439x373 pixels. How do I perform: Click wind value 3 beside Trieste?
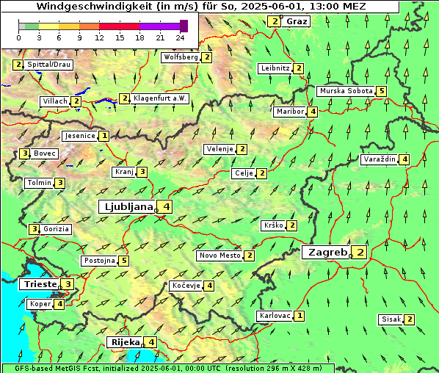(68, 284)
